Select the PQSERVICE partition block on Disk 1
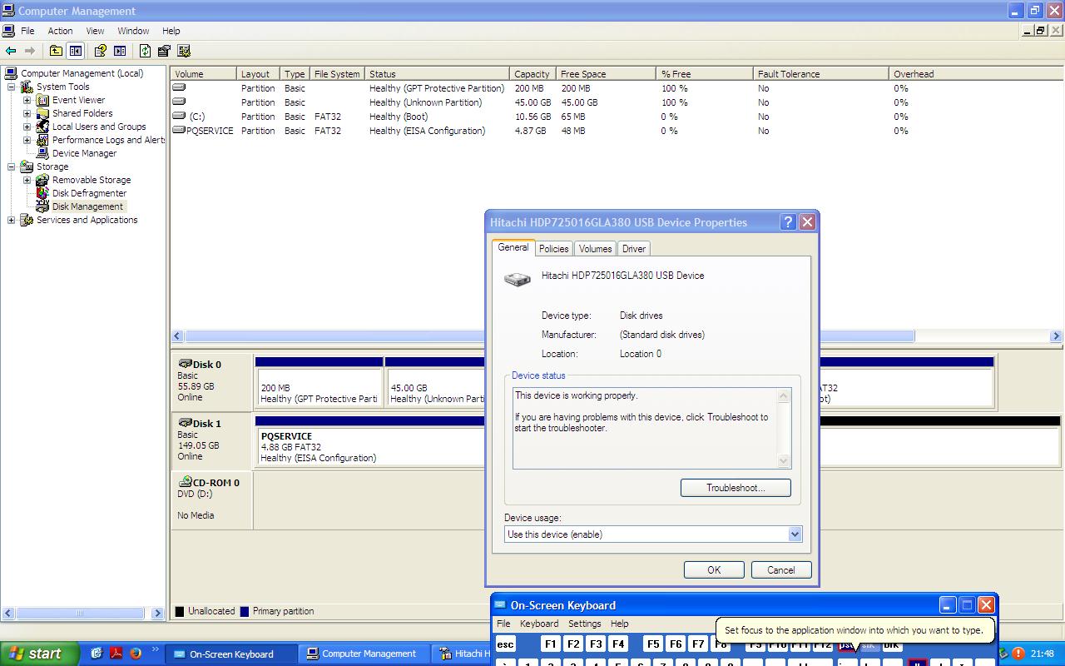 pyautogui.click(x=369, y=443)
